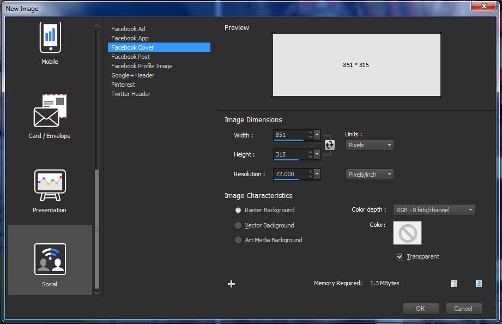This screenshot has height=324, width=502.
Task: Click the plus icon to add a preset
Action: pyautogui.click(x=231, y=284)
